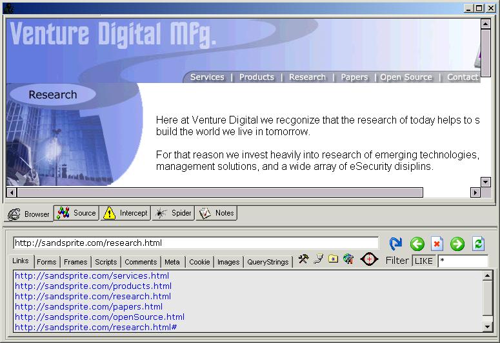
Task: Click the hammer and wrench tools icon
Action: point(303,259)
